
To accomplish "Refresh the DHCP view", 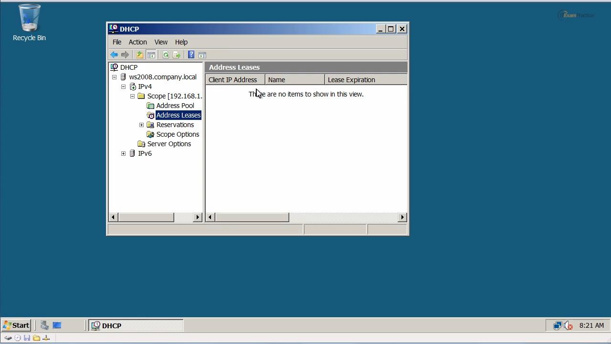I will coord(166,55).
